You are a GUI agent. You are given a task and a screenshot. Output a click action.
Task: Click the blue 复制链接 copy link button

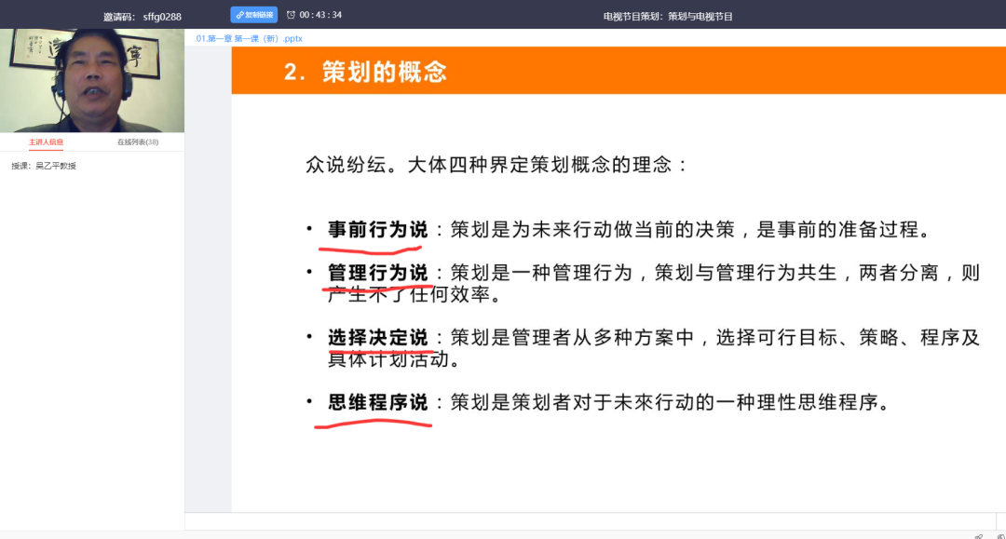click(254, 15)
